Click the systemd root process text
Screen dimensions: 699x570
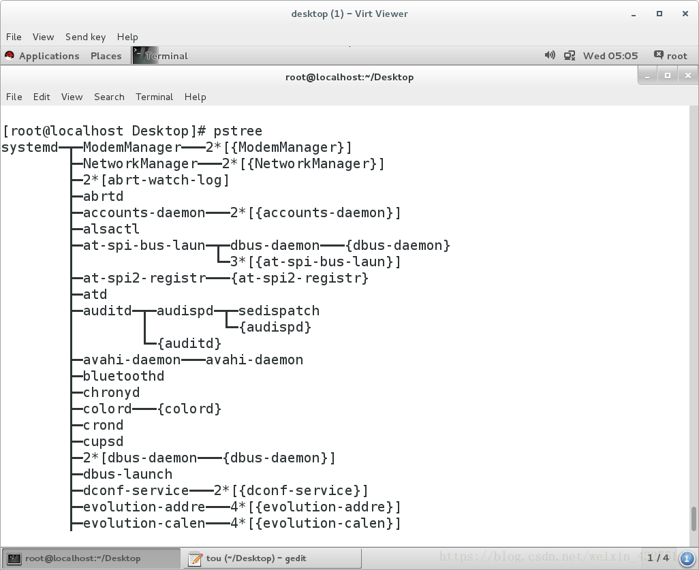coord(30,147)
